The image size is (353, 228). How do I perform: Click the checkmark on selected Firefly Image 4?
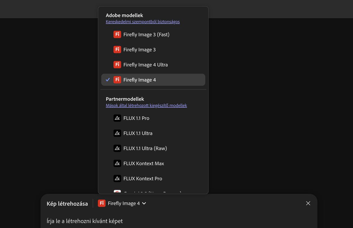pos(108,80)
